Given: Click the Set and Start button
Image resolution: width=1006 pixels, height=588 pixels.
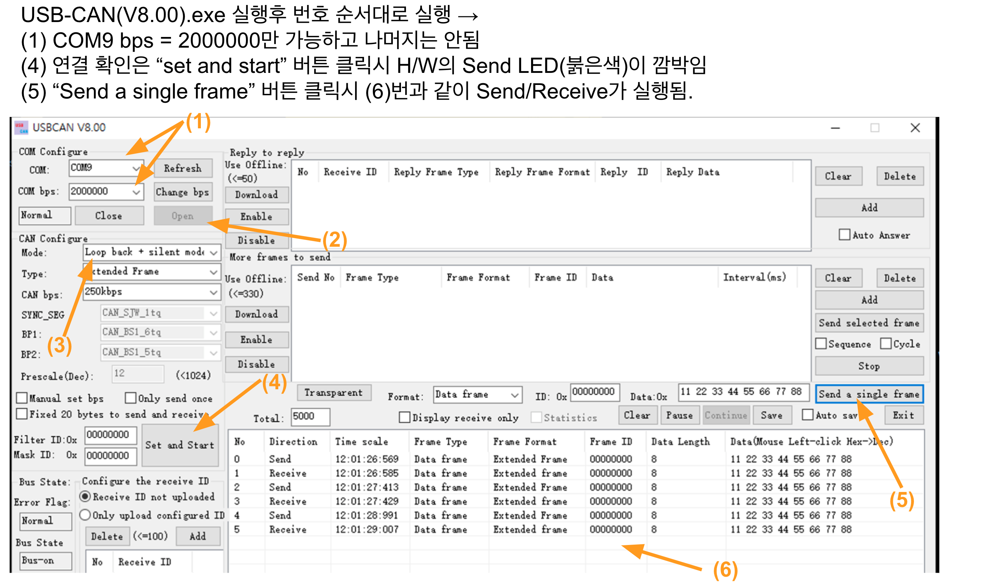Looking at the screenshot, I should tap(180, 445).
